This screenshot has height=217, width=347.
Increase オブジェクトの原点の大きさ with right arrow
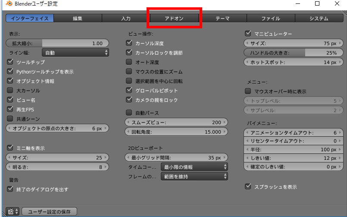pyautogui.click(x=106, y=128)
